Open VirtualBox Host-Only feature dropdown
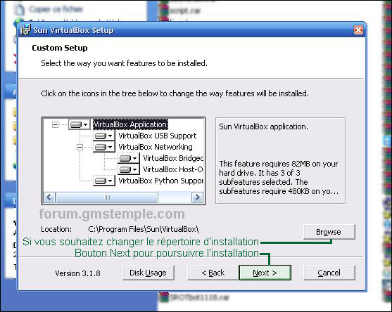Screen dimensions: 392x312 click(129, 169)
